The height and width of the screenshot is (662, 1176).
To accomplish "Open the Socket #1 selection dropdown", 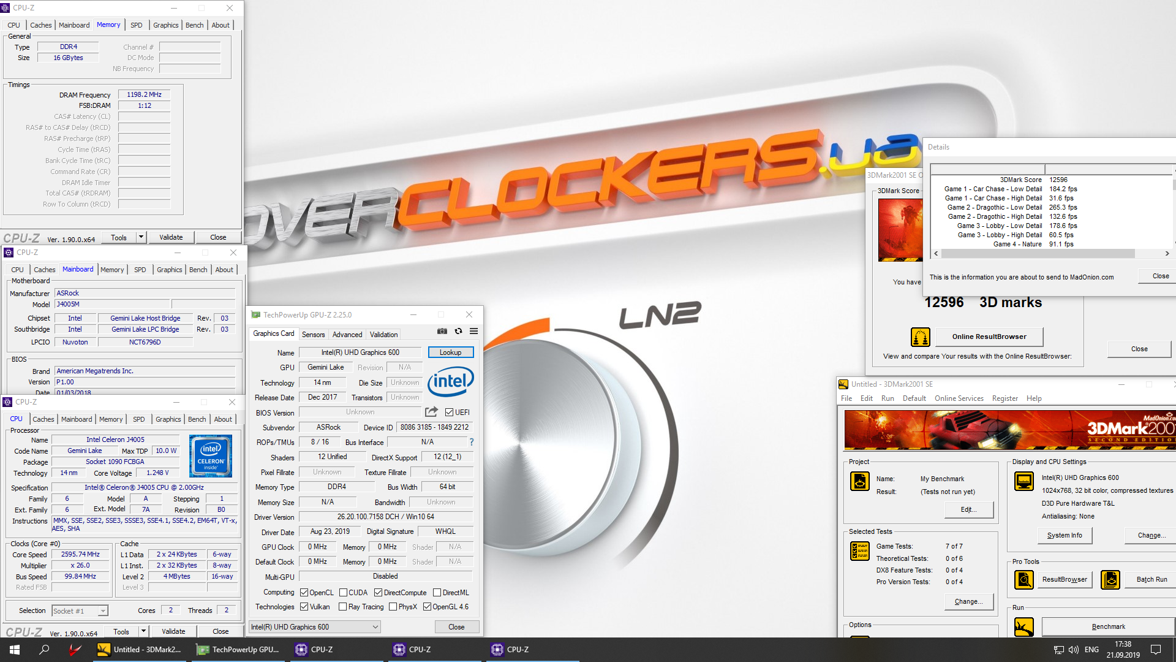I will (80, 611).
